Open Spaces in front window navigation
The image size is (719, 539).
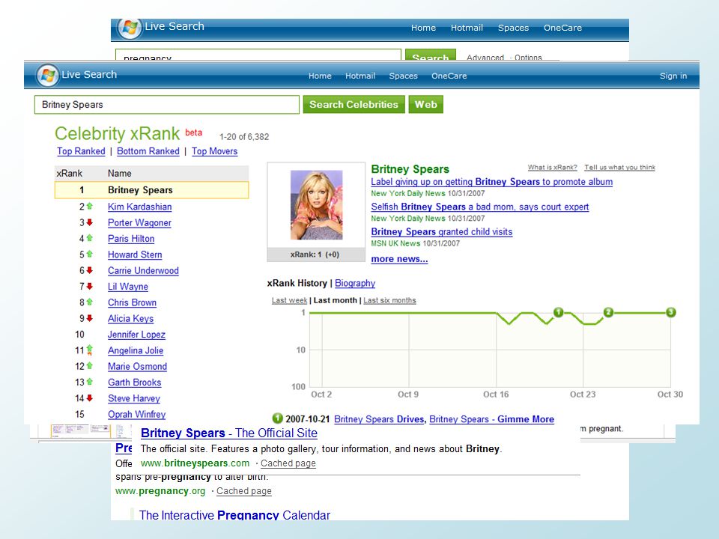coord(403,76)
